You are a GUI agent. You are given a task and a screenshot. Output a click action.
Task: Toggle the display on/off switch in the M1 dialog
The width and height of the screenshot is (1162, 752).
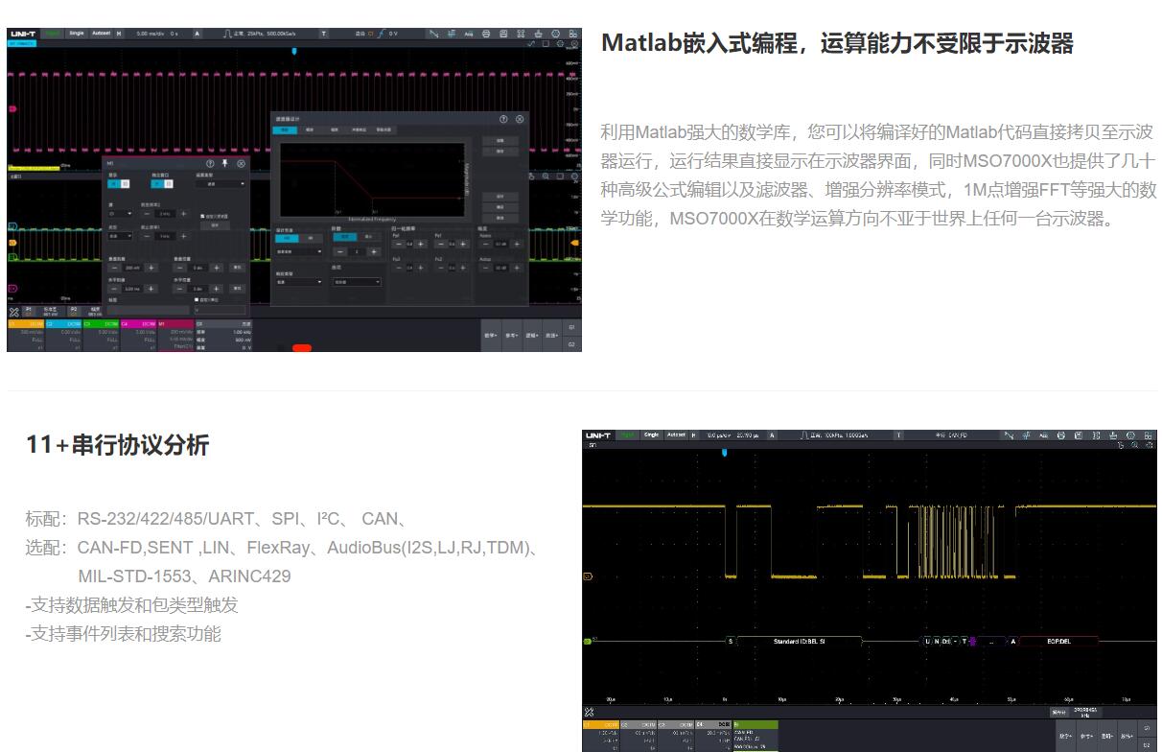point(118,183)
